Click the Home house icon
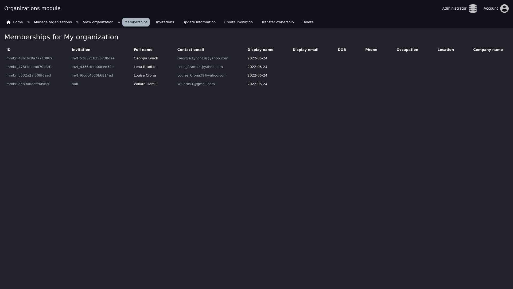The image size is (513, 289). [9, 22]
